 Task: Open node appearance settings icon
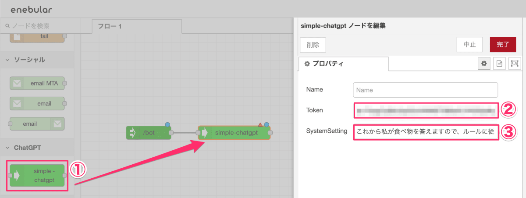coord(514,64)
